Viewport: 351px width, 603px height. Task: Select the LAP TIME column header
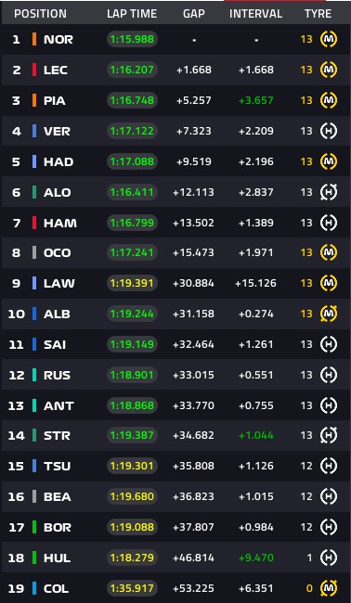(132, 14)
